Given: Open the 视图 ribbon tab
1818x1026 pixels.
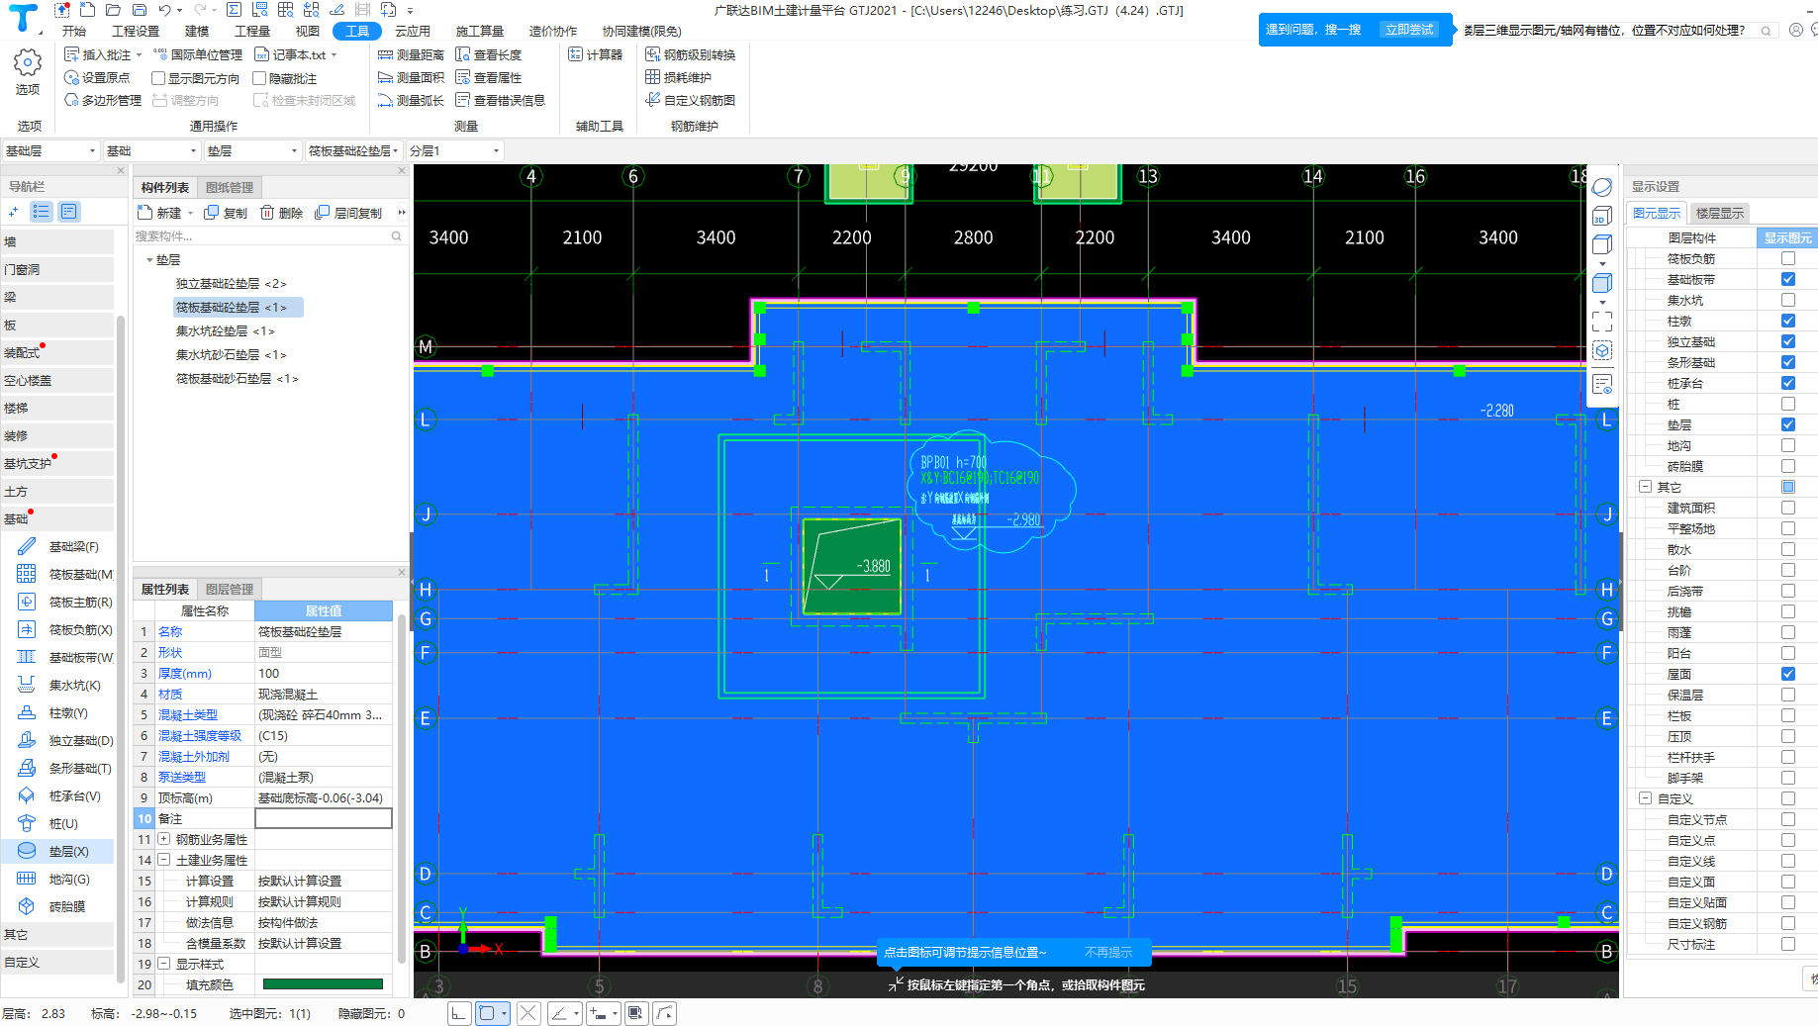Looking at the screenshot, I should coord(308,31).
